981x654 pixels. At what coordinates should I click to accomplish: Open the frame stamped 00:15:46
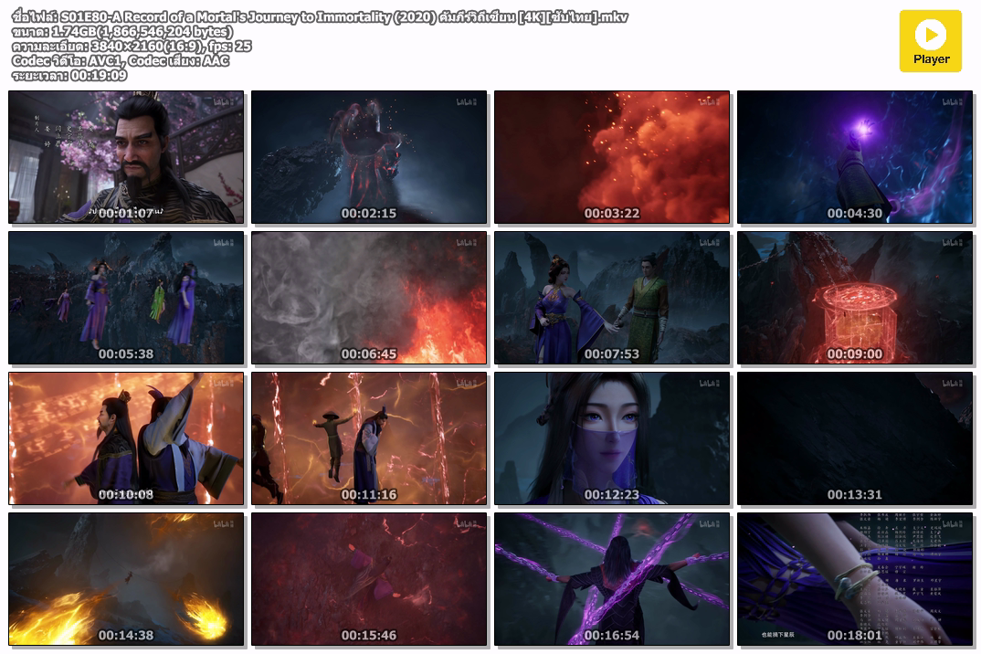tap(369, 579)
